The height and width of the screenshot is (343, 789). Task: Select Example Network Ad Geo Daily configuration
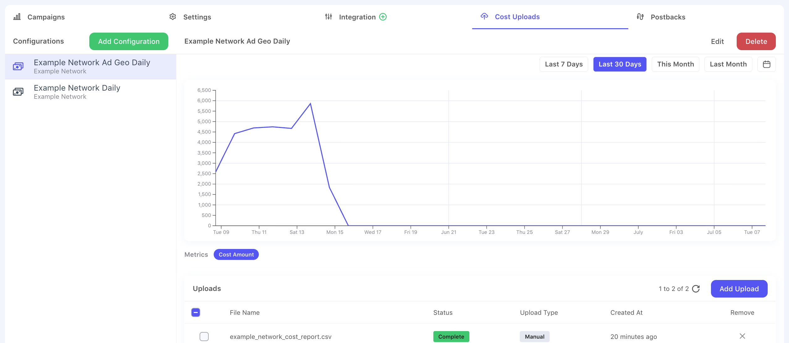pyautogui.click(x=91, y=66)
